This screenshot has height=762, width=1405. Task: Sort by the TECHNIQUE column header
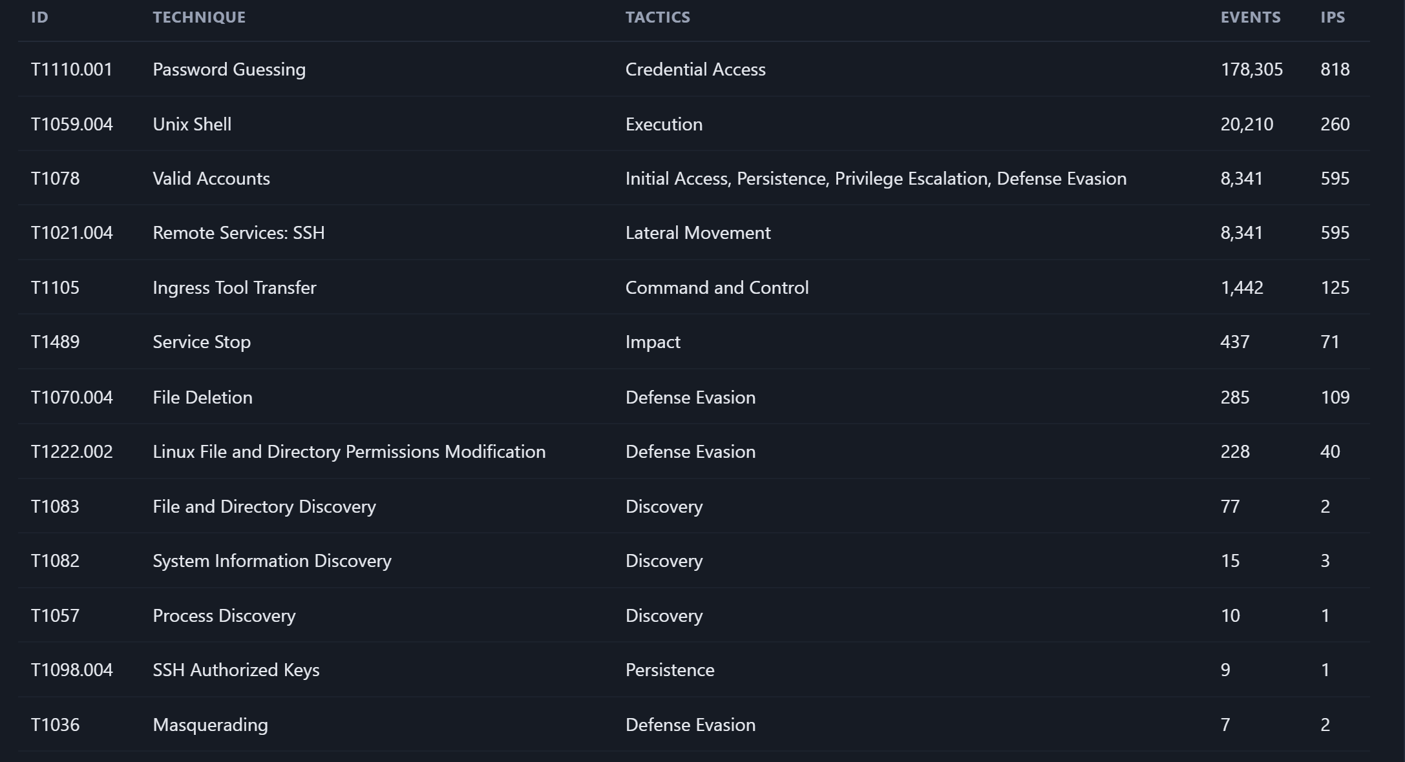199,17
